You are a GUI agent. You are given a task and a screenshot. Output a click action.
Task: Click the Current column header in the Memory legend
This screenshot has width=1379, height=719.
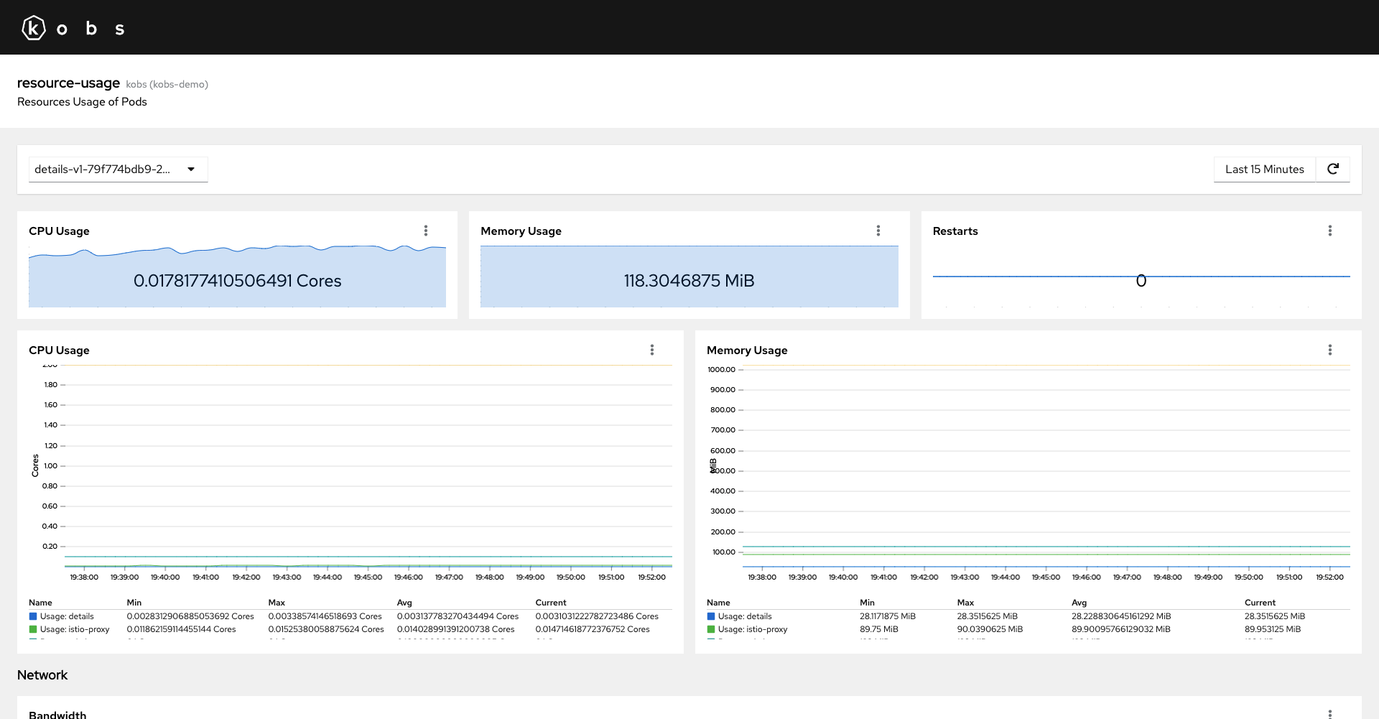[x=1260, y=603]
